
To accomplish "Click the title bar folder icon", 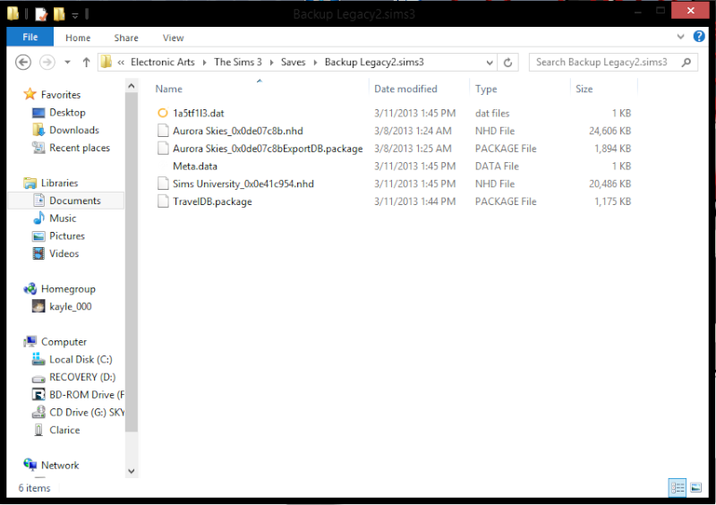I will click(13, 13).
